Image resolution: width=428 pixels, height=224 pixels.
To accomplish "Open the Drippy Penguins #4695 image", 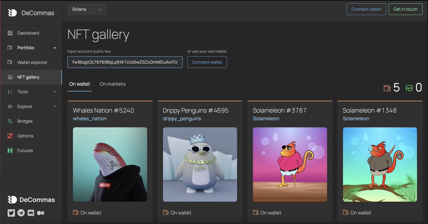I will point(200,164).
